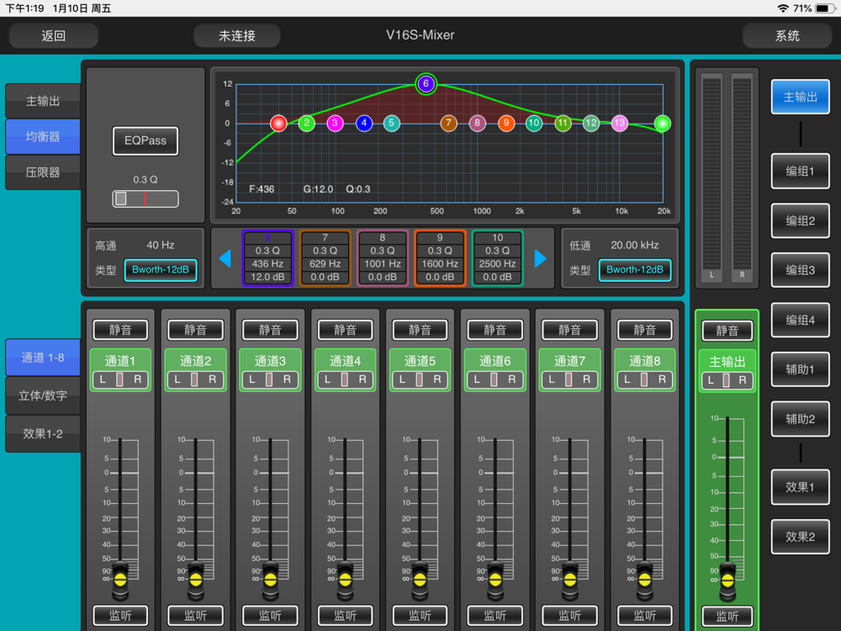This screenshot has width=841, height=631.
Task: Mute 通道1 with 静音 button
Action: (120, 330)
